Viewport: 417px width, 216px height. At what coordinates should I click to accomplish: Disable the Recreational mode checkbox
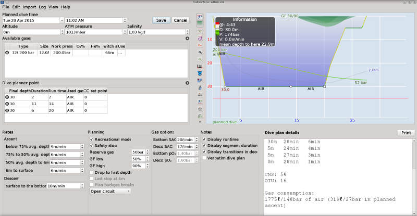(92, 139)
